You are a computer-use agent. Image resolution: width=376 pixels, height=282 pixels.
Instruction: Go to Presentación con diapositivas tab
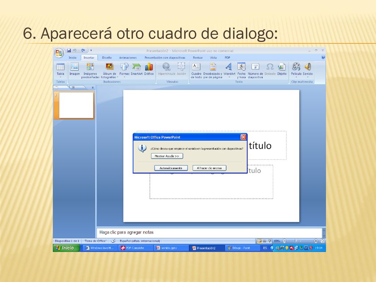click(165, 58)
